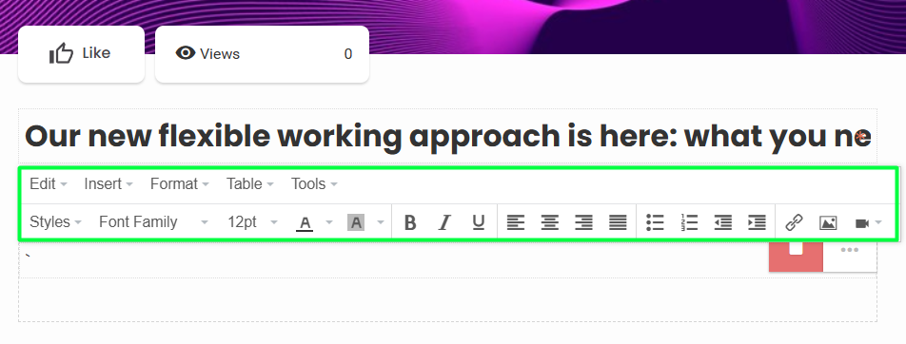Click the red block button
Viewport: 906px width, 344px height.
[796, 257]
